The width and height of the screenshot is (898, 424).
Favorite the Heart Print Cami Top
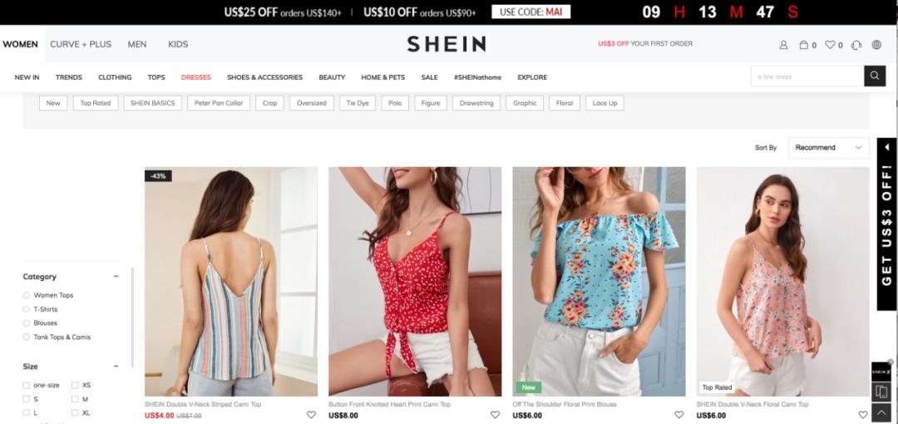pyautogui.click(x=495, y=415)
